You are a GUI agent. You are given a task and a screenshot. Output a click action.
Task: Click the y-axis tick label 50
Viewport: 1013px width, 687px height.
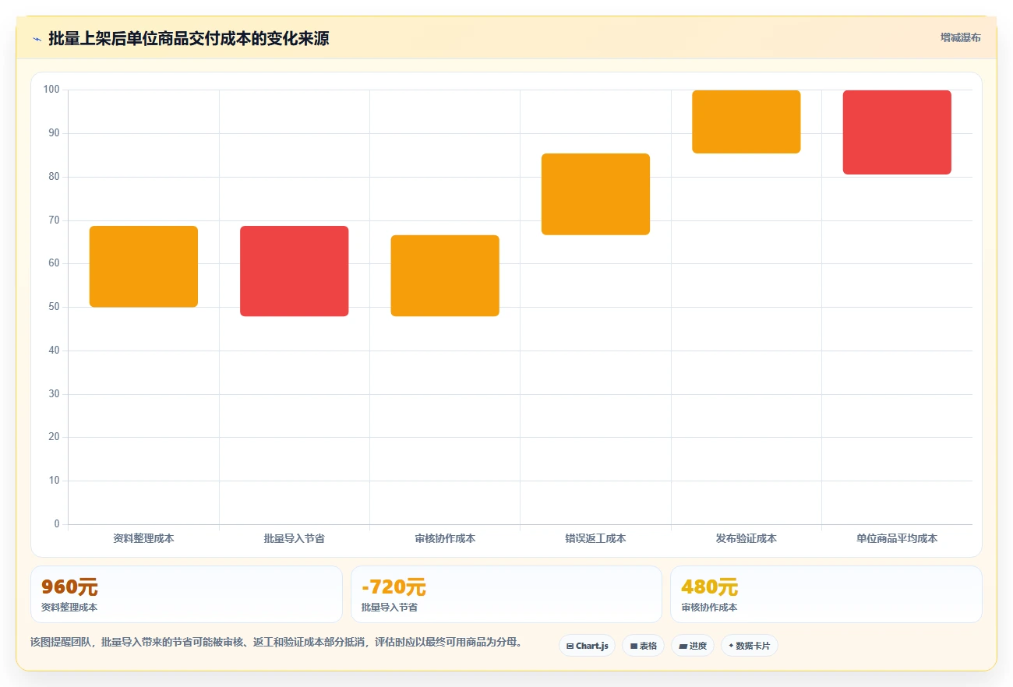54,307
